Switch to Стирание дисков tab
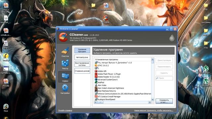212x119 pixels. pyautogui.click(x=82, y=71)
